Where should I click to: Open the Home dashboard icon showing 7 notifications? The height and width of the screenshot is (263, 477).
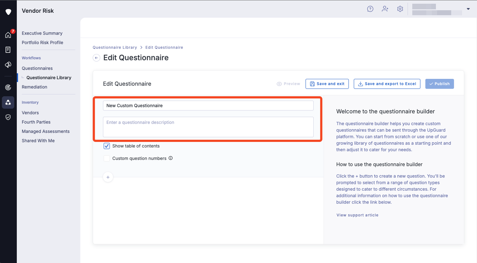pos(8,35)
